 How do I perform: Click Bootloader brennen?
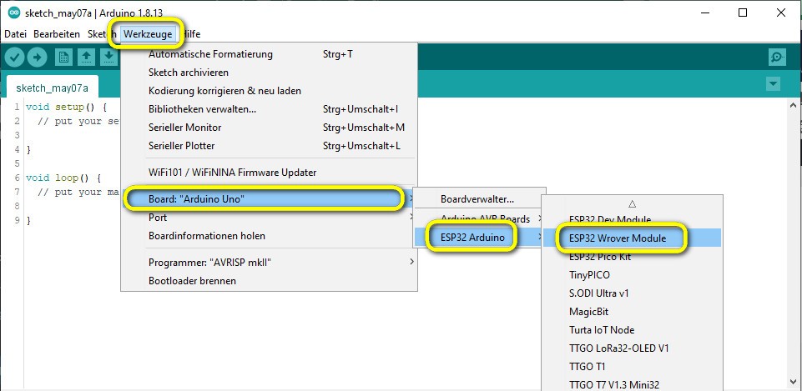[x=269, y=281]
